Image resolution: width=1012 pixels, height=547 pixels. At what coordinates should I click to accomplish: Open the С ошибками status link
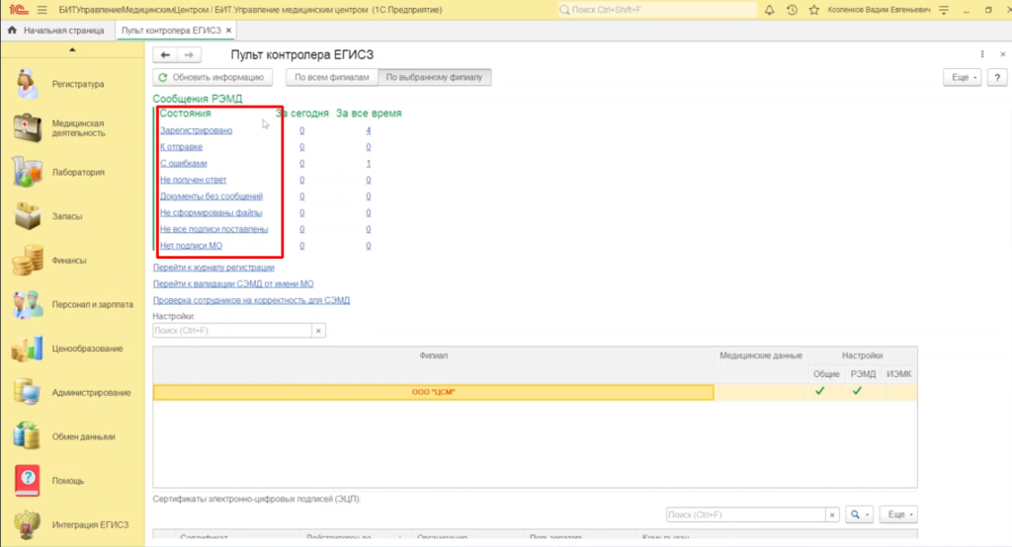pyautogui.click(x=183, y=164)
